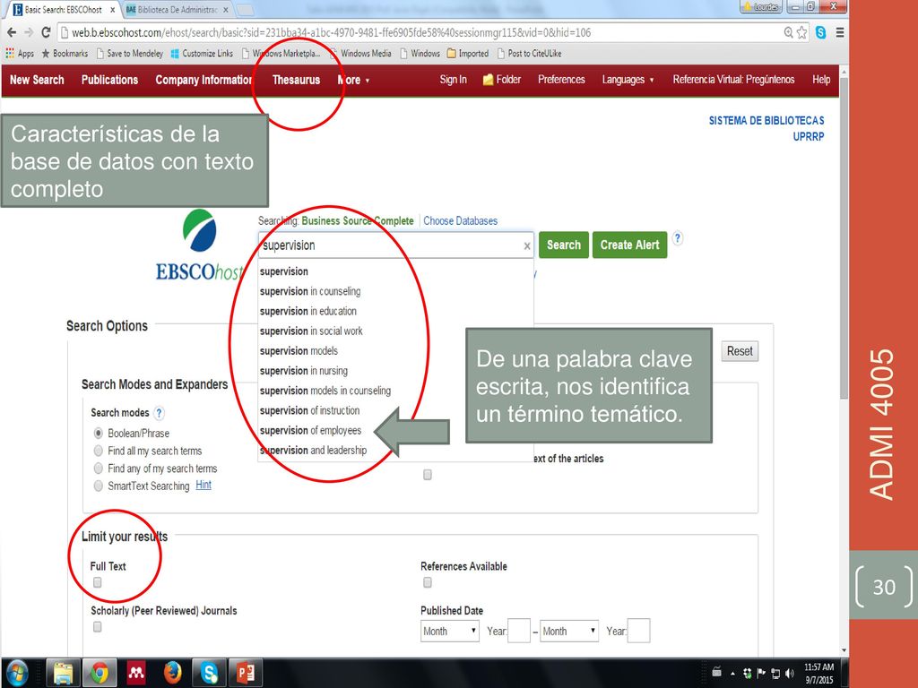
Task: Click the second Year input field
Action: pos(638,631)
